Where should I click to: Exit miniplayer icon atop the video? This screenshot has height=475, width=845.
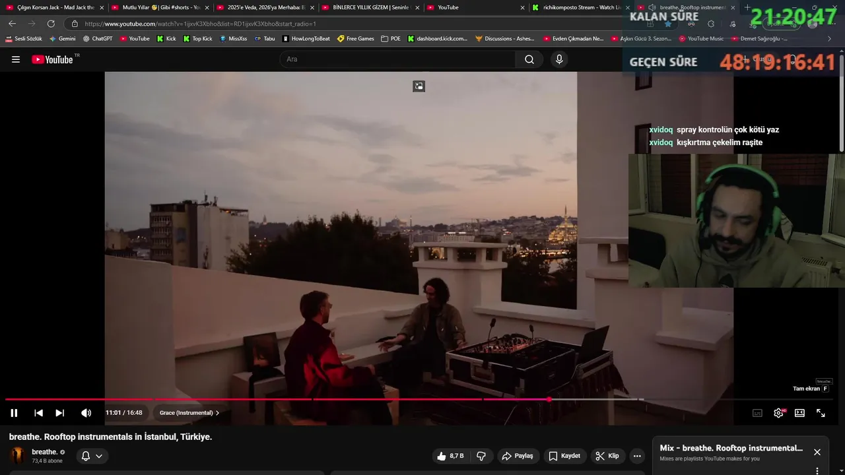coord(419,86)
